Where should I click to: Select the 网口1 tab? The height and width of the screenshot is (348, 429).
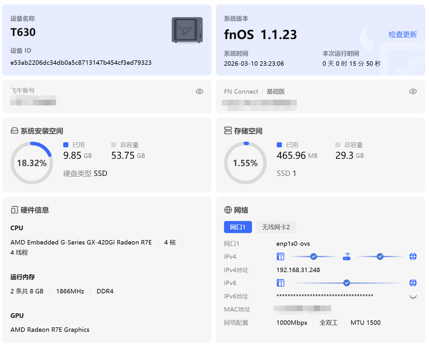point(238,227)
